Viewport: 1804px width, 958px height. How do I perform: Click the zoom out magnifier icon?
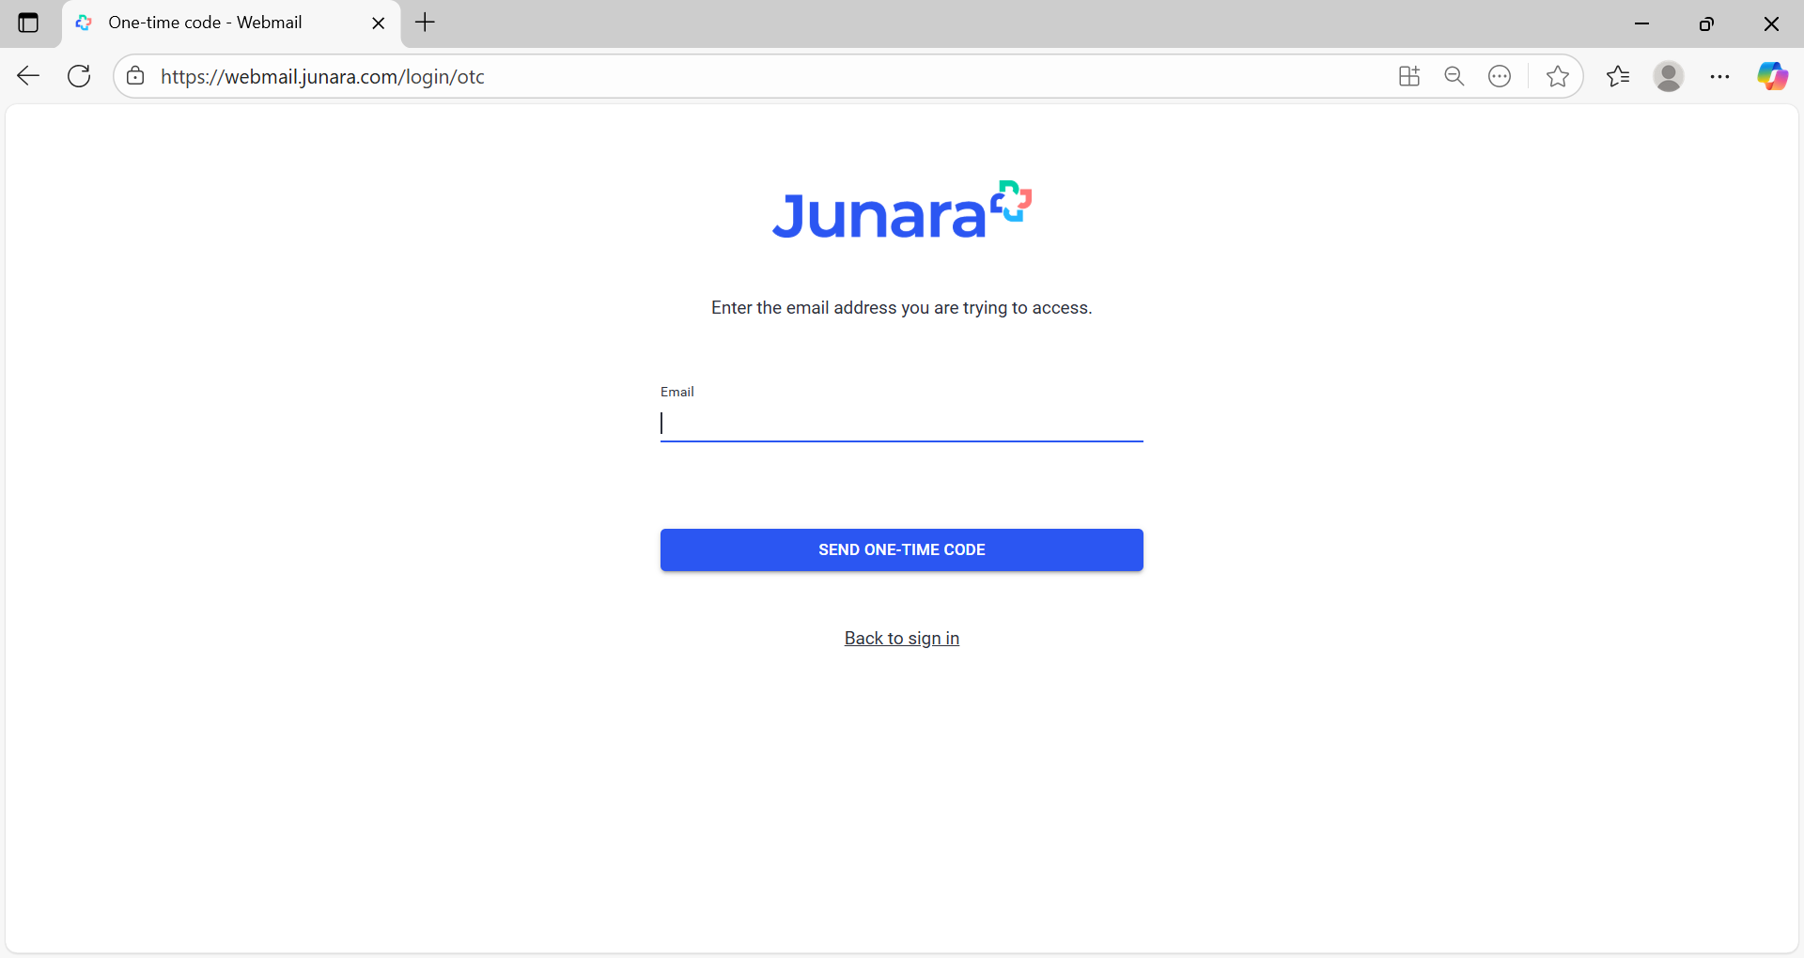click(1454, 76)
